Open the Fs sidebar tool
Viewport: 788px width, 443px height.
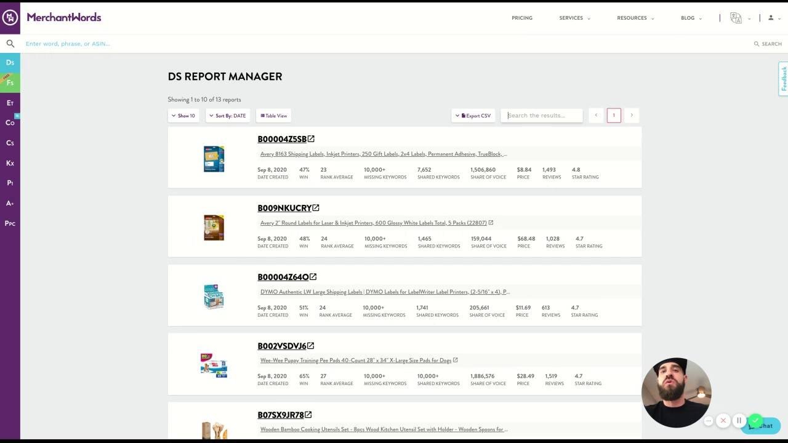tap(10, 82)
